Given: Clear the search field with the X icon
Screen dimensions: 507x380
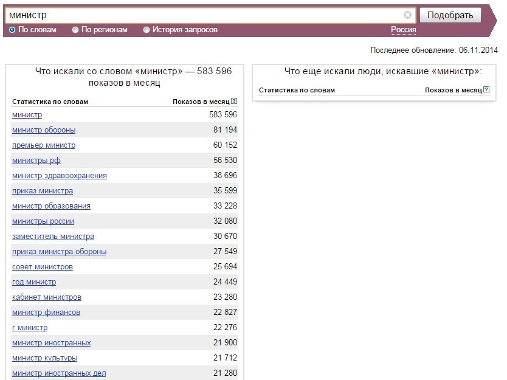Looking at the screenshot, I should click(407, 15).
